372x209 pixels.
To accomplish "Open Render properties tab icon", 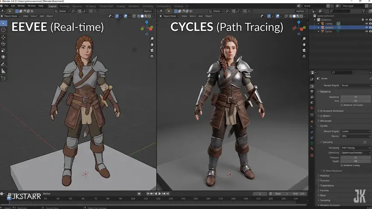I will pos(312,86).
